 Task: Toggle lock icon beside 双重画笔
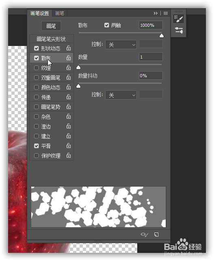69,77
